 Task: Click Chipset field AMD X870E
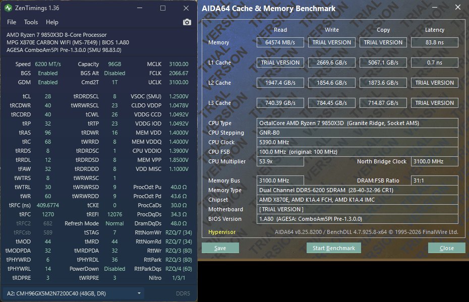(358, 200)
